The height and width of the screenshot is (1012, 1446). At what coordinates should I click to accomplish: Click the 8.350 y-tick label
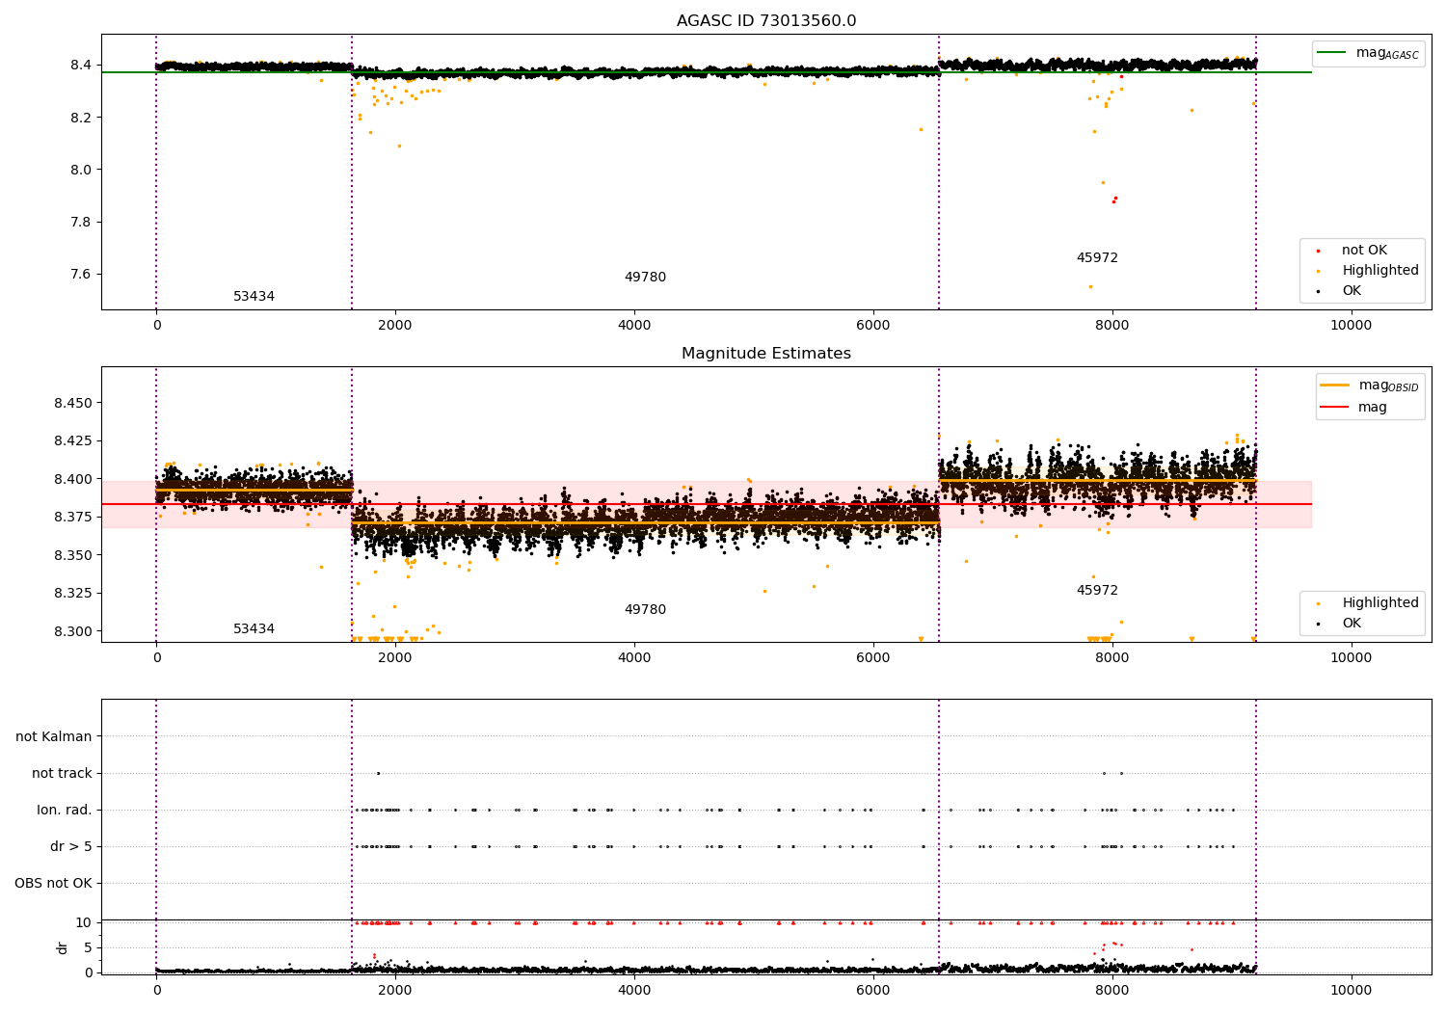click(73, 555)
